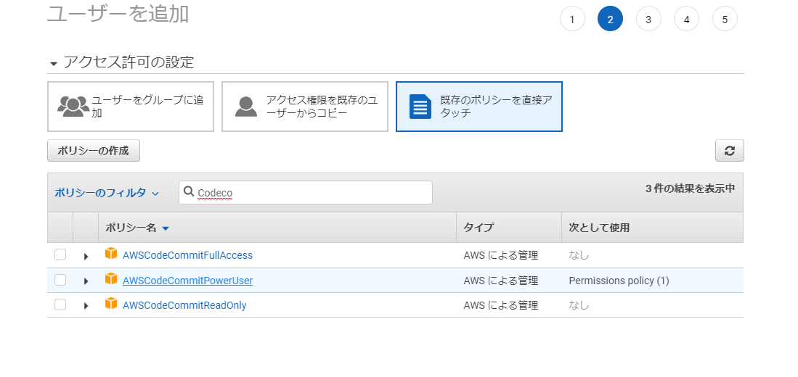Go to wizard step 3
The width and height of the screenshot is (798, 377).
click(x=648, y=20)
